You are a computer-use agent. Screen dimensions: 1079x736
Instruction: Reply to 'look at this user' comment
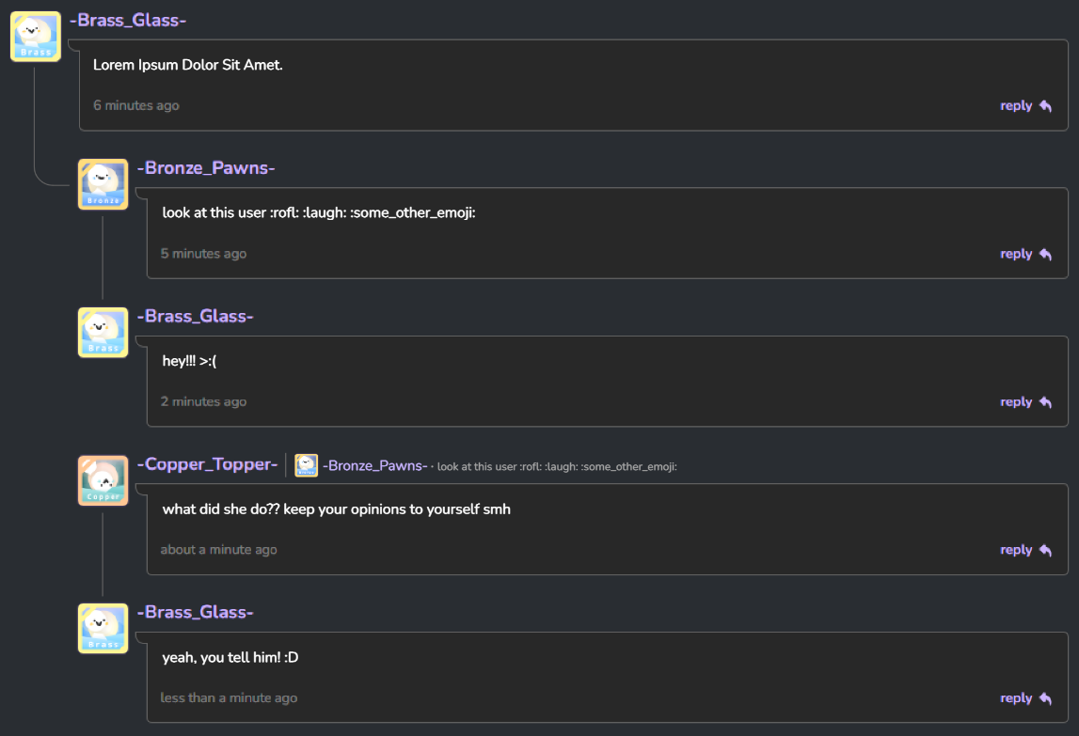1025,254
